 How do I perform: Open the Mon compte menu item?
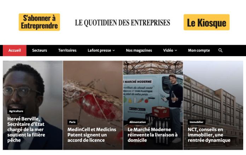[x=199, y=50]
